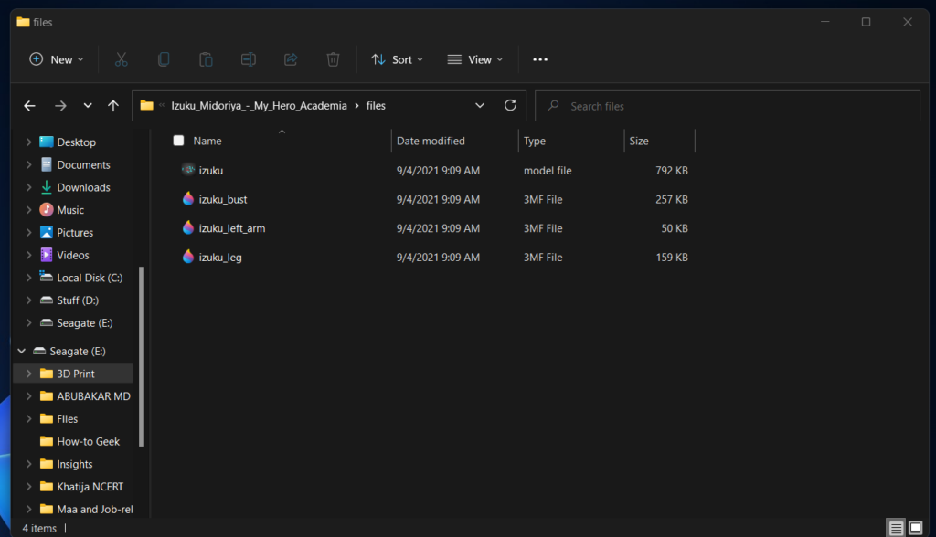Viewport: 936px width, 537px height.
Task: Open the See more three-dots menu
Action: [540, 59]
